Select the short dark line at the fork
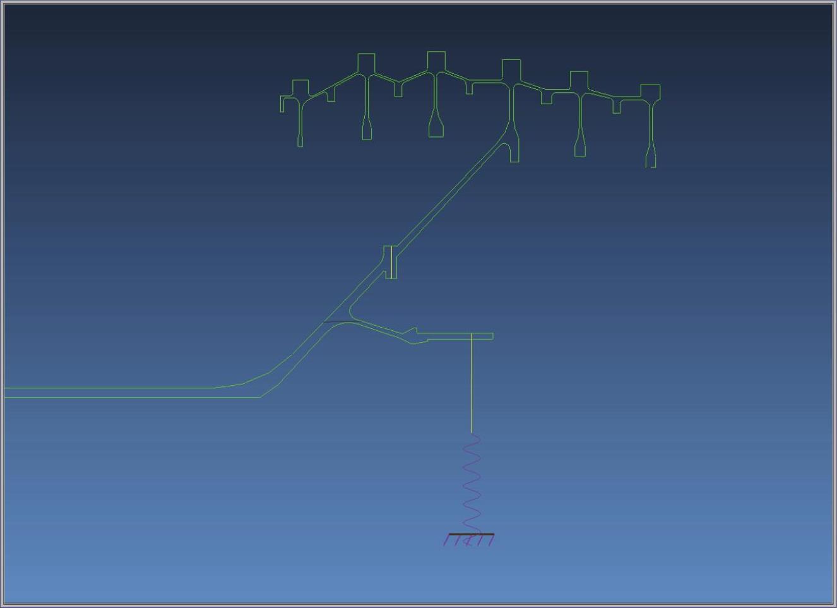The width and height of the screenshot is (837, 608). [x=335, y=322]
